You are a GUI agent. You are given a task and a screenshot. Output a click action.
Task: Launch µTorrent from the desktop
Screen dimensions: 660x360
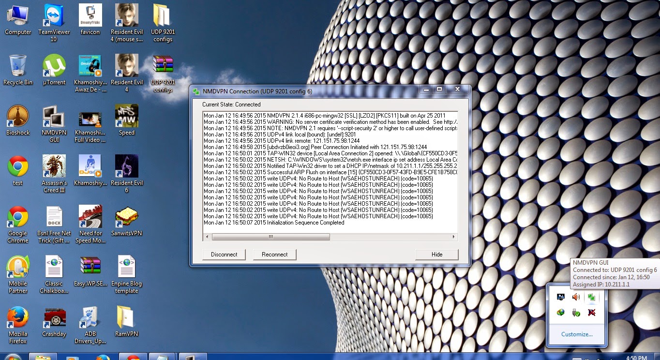pos(54,70)
